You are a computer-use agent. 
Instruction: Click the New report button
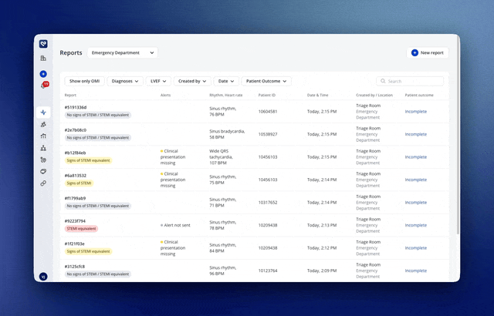point(428,53)
